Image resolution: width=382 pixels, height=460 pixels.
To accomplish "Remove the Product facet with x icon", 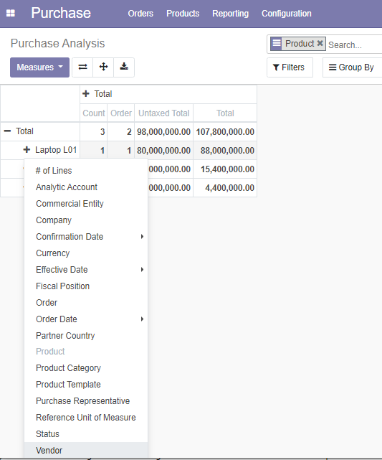I will (x=320, y=44).
